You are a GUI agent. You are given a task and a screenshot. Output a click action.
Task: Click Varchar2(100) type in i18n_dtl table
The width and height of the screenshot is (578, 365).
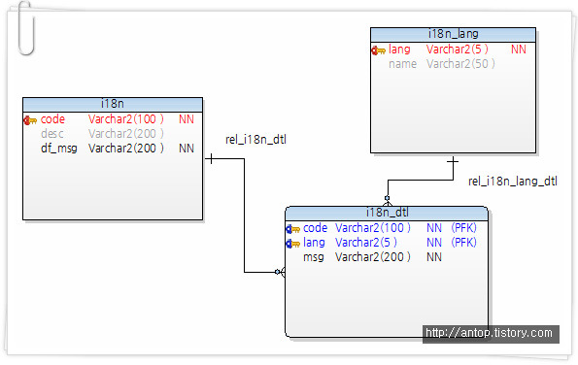tap(373, 228)
